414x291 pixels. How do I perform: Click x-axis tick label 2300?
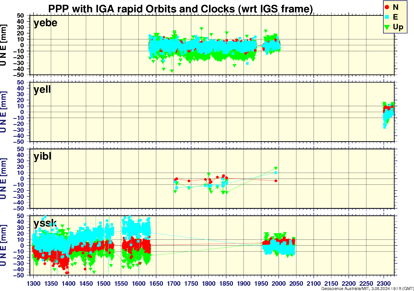pyautogui.click(x=384, y=283)
